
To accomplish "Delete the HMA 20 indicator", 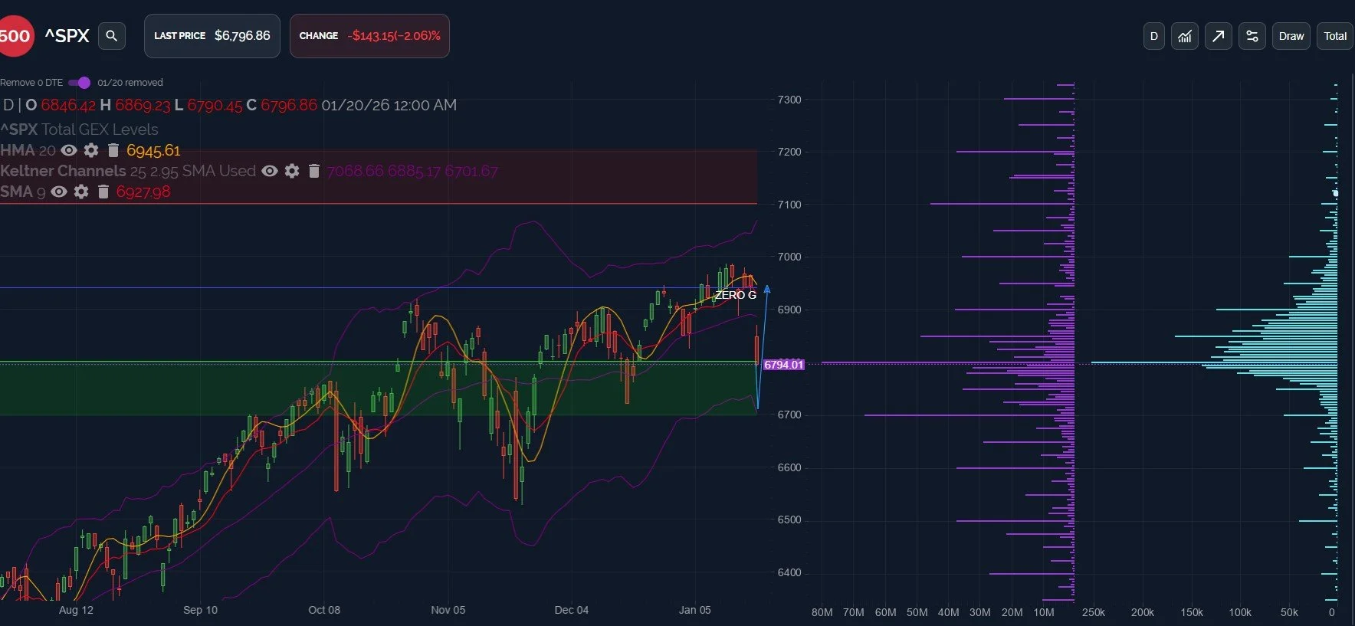I will (113, 150).
